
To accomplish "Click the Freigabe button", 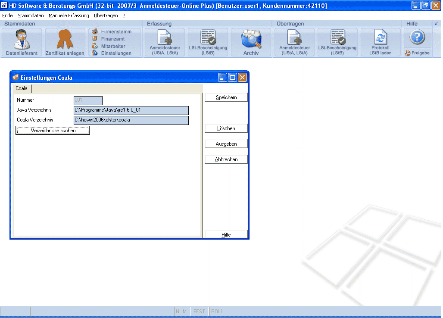I will click(417, 53).
